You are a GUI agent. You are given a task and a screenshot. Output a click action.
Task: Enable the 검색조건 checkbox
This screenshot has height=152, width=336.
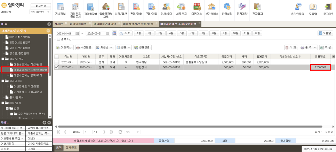point(58,39)
